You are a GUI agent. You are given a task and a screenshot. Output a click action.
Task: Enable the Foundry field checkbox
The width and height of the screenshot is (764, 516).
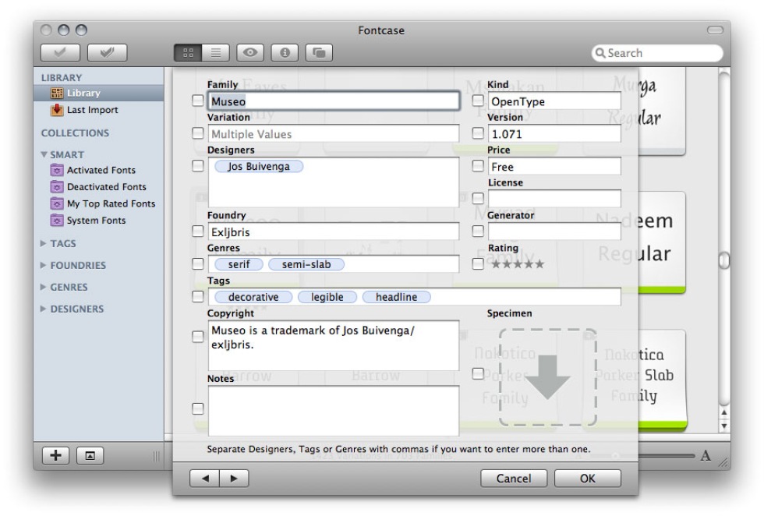pyautogui.click(x=197, y=231)
